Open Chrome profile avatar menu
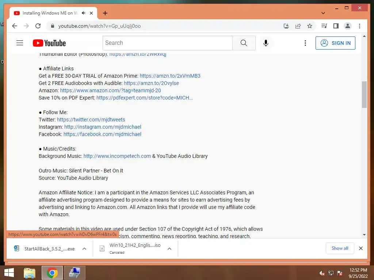Image resolution: width=374 pixels, height=280 pixels. pos(348,26)
